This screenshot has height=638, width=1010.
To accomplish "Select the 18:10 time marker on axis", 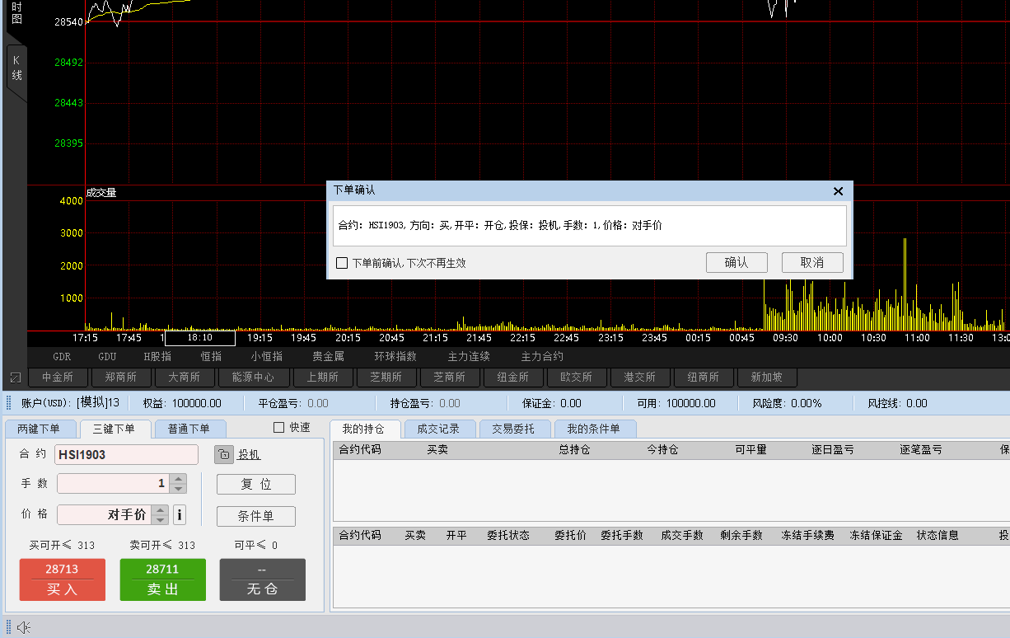I will [x=199, y=338].
